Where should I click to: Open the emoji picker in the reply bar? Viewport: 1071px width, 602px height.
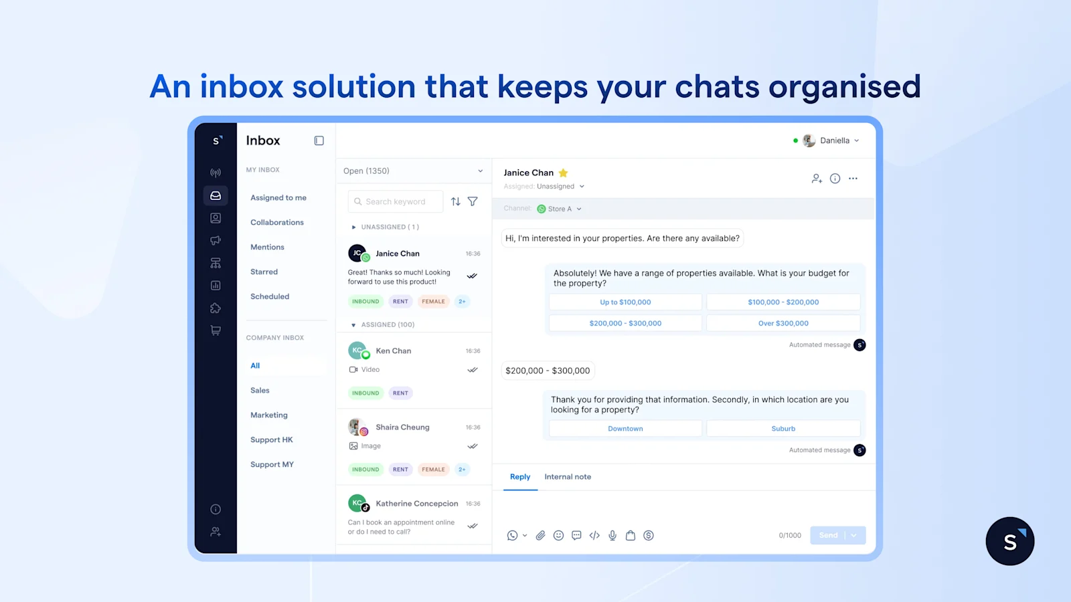point(558,535)
